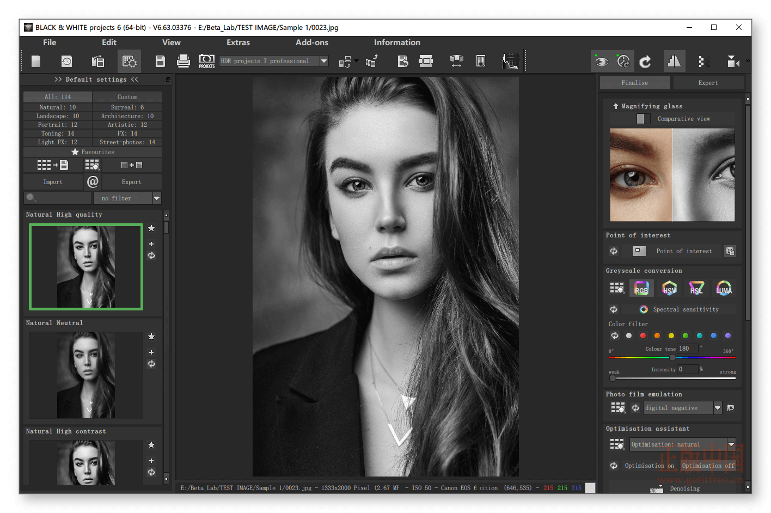Select the Natural Neutral thumbnail
Screen dimensions: 771x513
tap(86, 375)
